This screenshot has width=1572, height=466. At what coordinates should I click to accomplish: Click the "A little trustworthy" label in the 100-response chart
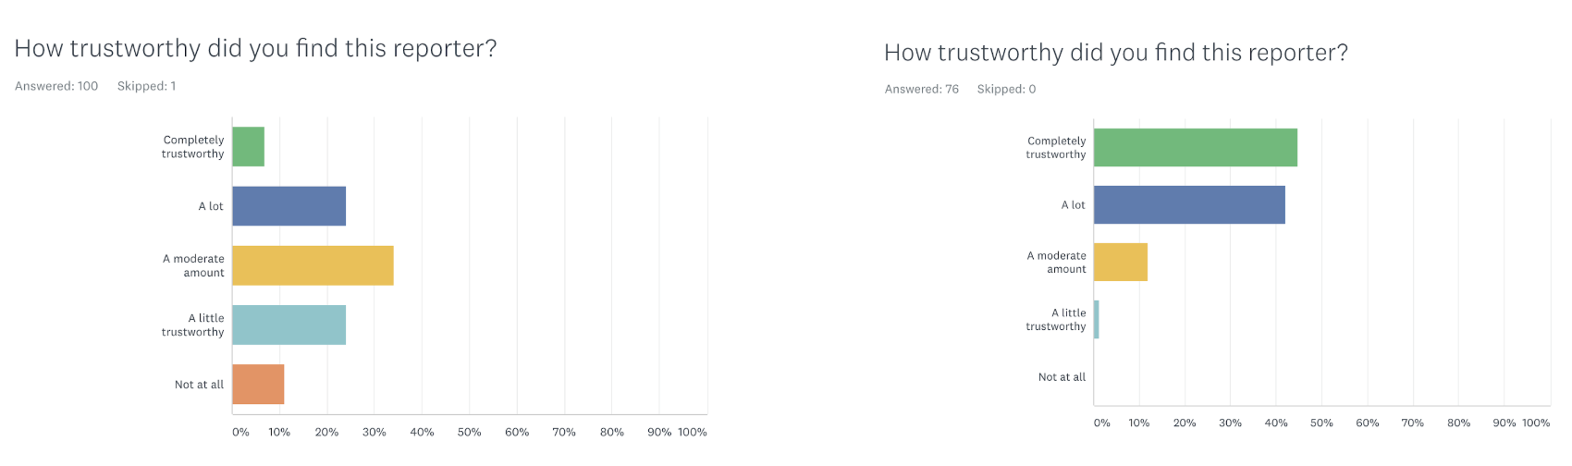[193, 325]
